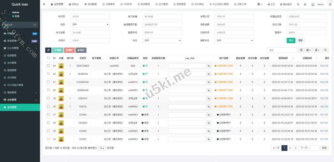334x162 pixels.
Task: Open the 性别 filter dropdown
Action: pyautogui.click(x=90, y=24)
